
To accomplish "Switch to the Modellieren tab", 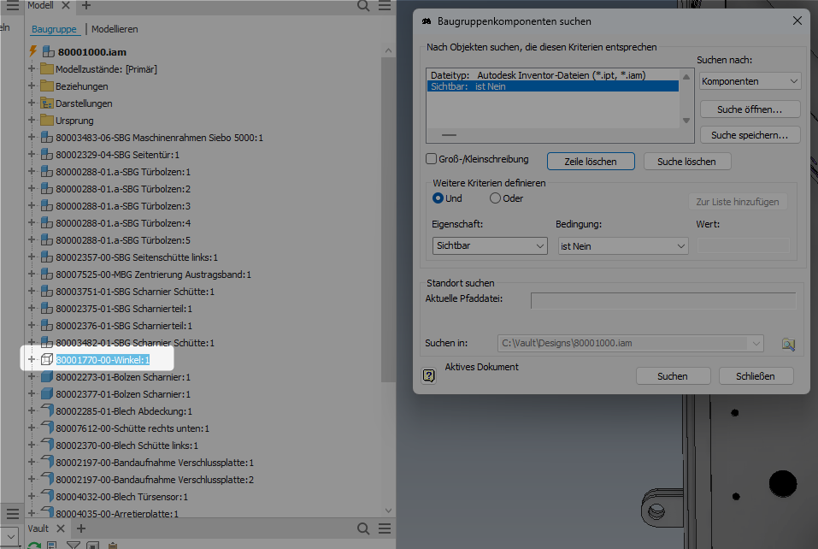I will click(x=115, y=29).
